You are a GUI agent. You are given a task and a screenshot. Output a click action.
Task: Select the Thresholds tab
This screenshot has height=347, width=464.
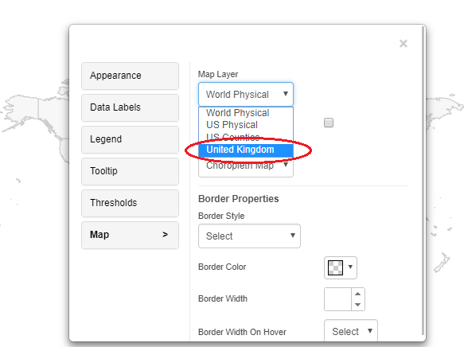130,203
